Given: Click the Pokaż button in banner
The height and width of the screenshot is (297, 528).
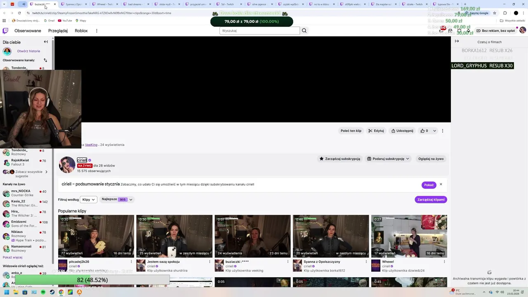Looking at the screenshot, I should (x=429, y=185).
